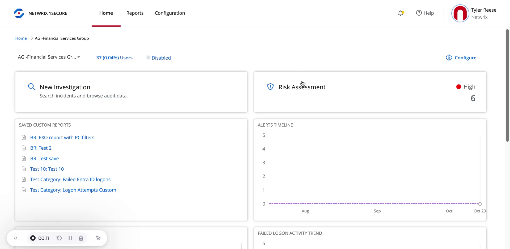Click the cursor pointer icon in recorder
The width and height of the screenshot is (510, 249).
[x=98, y=238]
